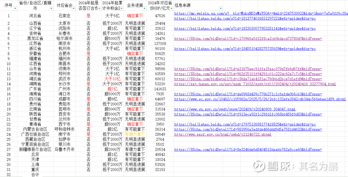Select the GDP value 47526

160,16
